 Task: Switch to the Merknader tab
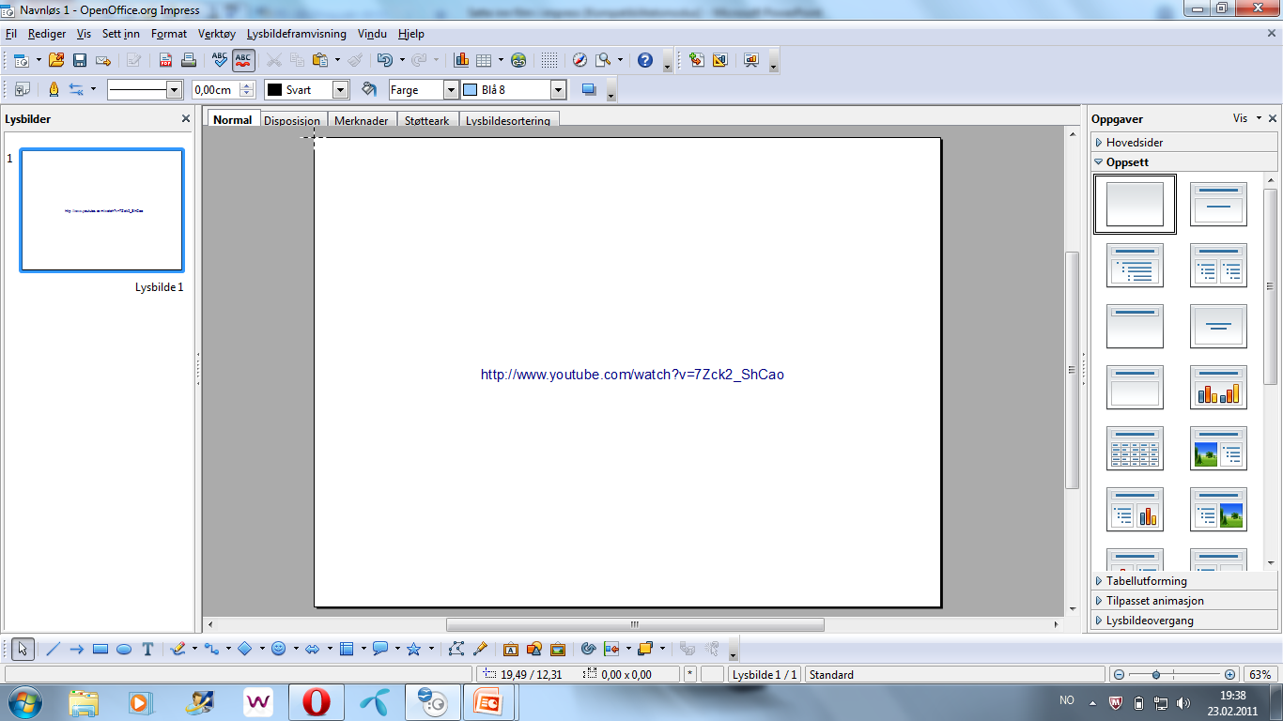362,120
